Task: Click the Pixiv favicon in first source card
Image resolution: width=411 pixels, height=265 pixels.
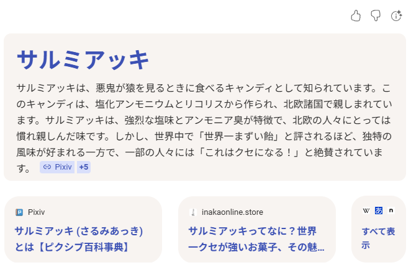Action: [x=19, y=212]
